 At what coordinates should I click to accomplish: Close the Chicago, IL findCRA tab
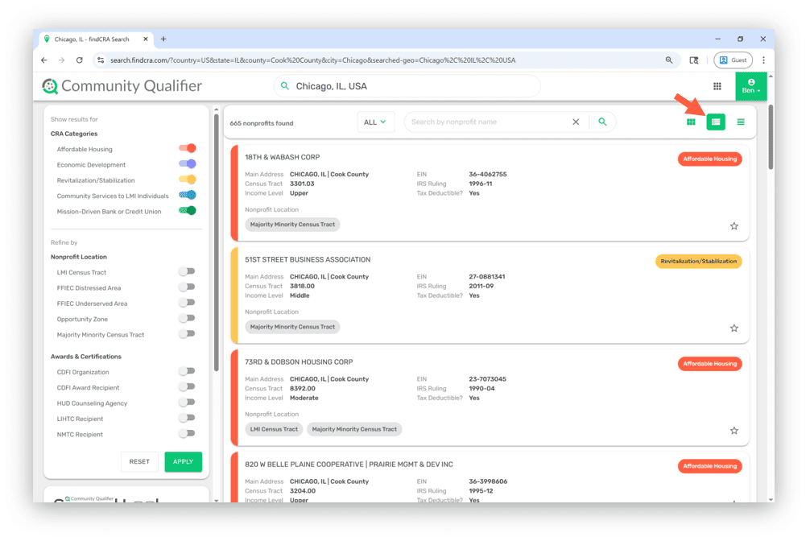click(x=146, y=39)
